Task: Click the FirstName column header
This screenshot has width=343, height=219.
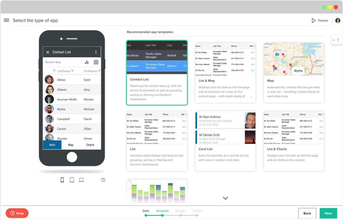Action: coord(90,71)
